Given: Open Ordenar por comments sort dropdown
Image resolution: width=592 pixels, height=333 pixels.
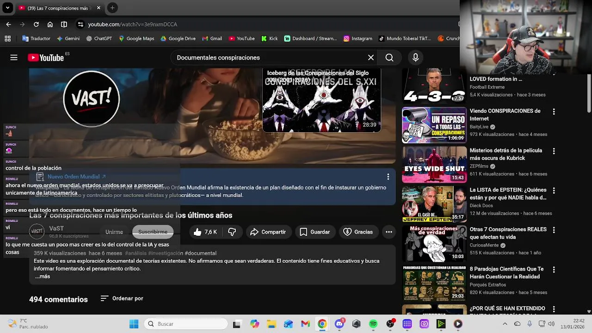Looking at the screenshot, I should point(122,299).
